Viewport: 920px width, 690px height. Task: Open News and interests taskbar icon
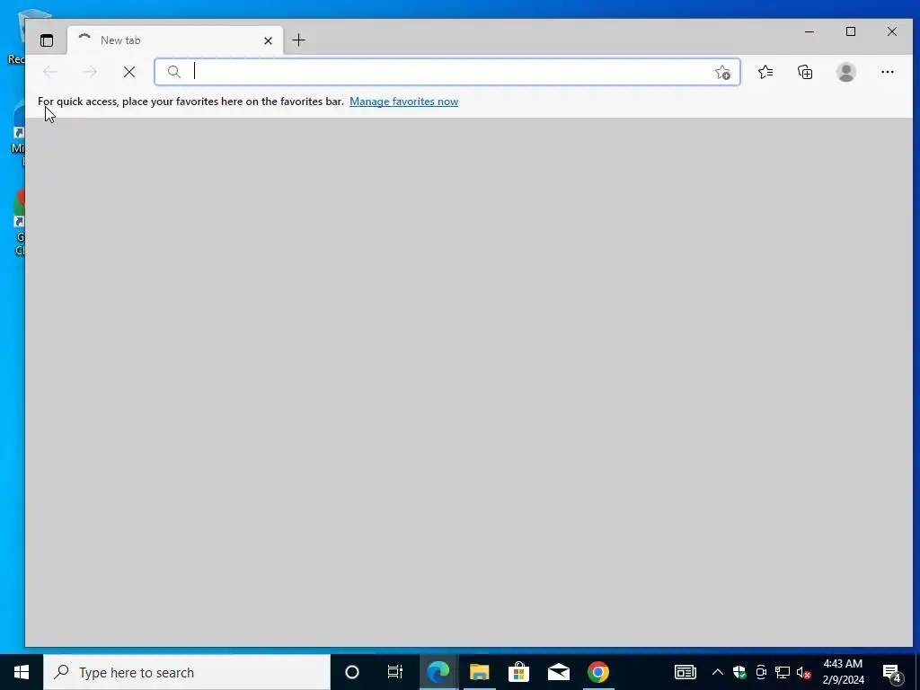(x=685, y=672)
